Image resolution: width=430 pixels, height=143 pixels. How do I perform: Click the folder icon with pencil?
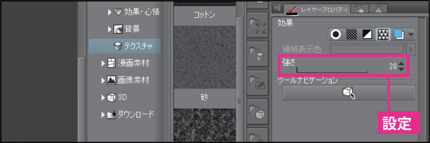point(257,83)
